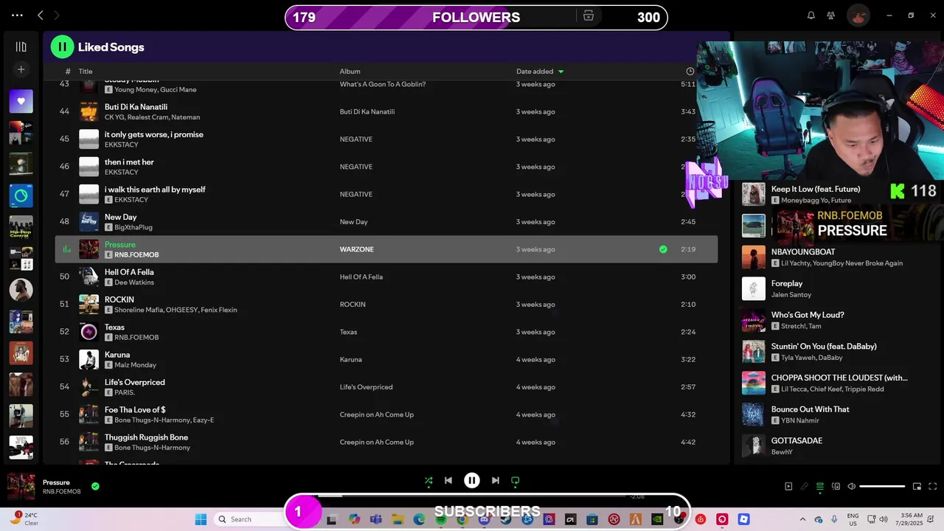
Task: Skip to the next track
Action: click(496, 480)
